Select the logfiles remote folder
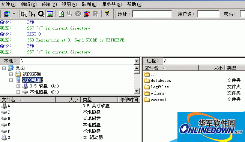 click(156, 87)
